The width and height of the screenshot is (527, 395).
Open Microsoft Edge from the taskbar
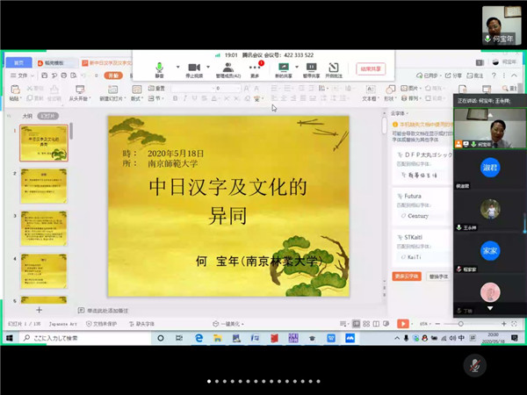click(199, 338)
